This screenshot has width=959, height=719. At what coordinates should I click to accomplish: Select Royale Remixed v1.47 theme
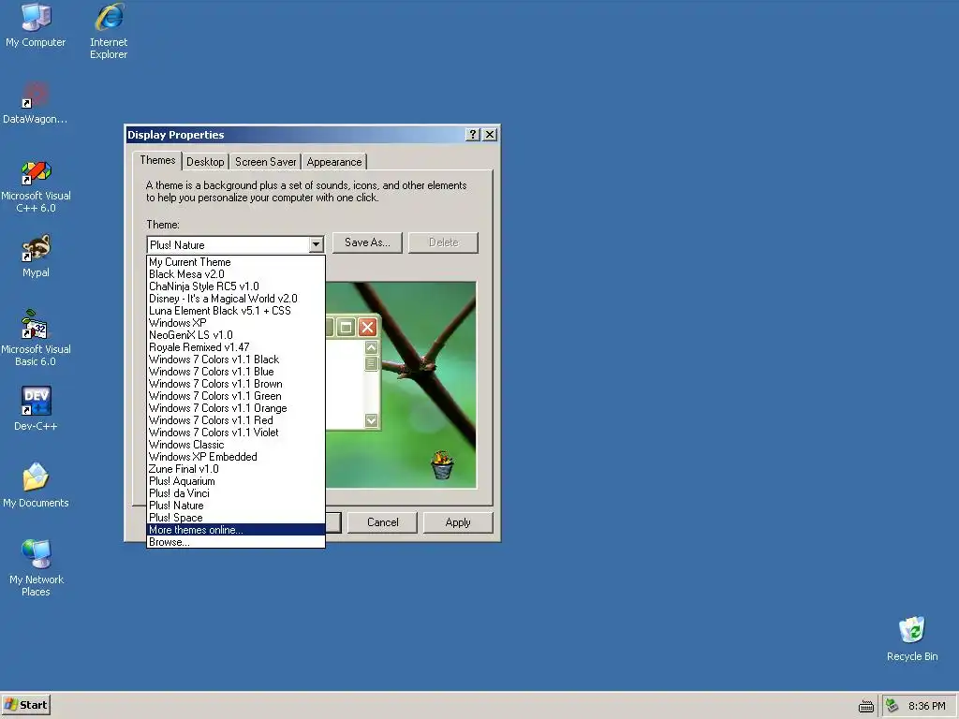click(235, 347)
